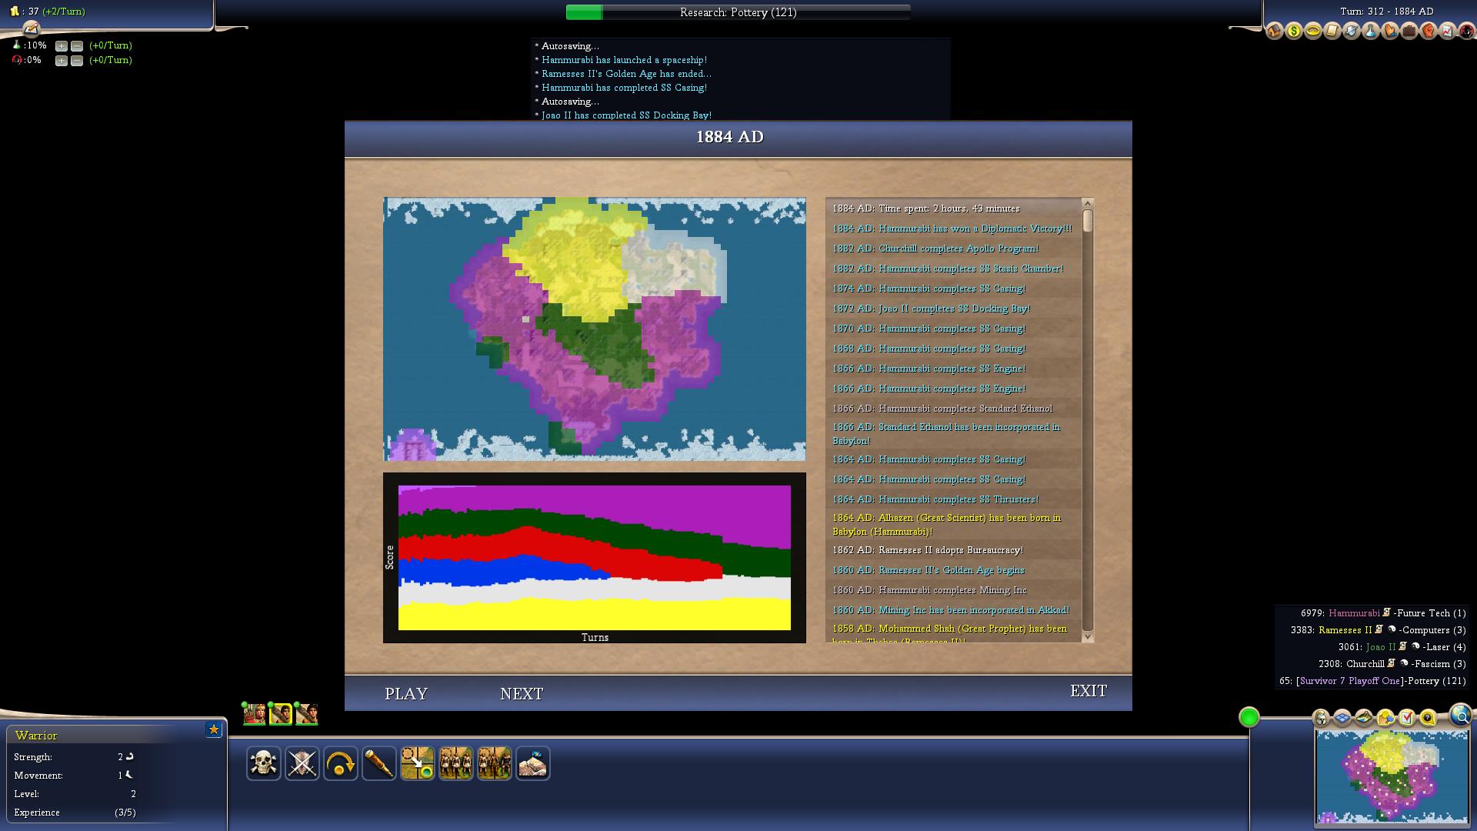Click the Go To move icon

coord(418,763)
